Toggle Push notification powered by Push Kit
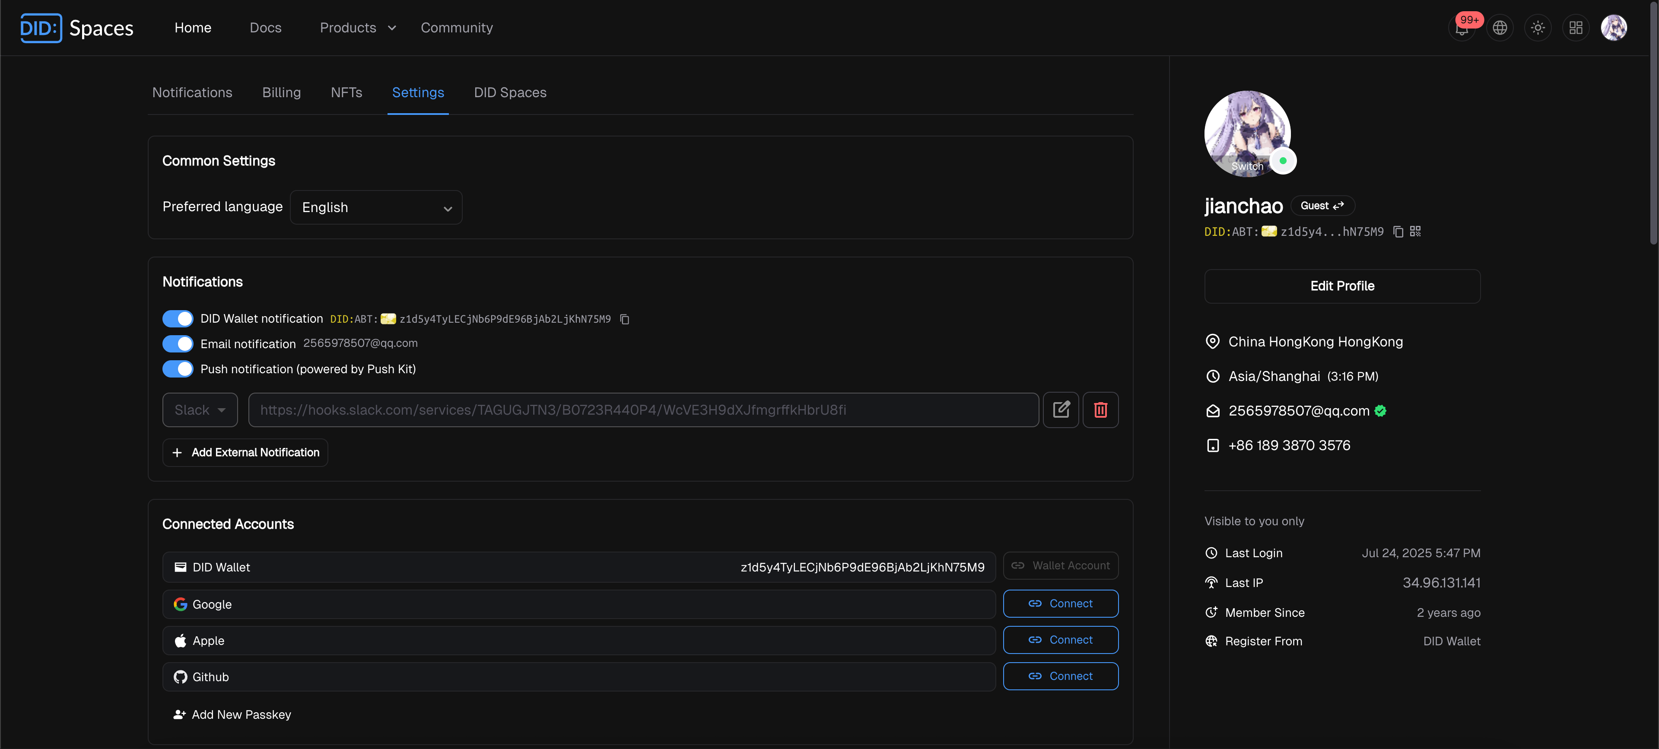This screenshot has width=1659, height=749. pyautogui.click(x=178, y=369)
